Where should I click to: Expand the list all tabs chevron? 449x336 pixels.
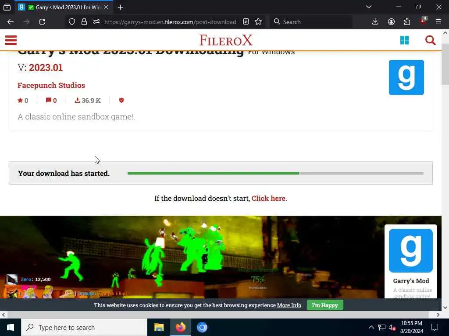[x=369, y=7]
